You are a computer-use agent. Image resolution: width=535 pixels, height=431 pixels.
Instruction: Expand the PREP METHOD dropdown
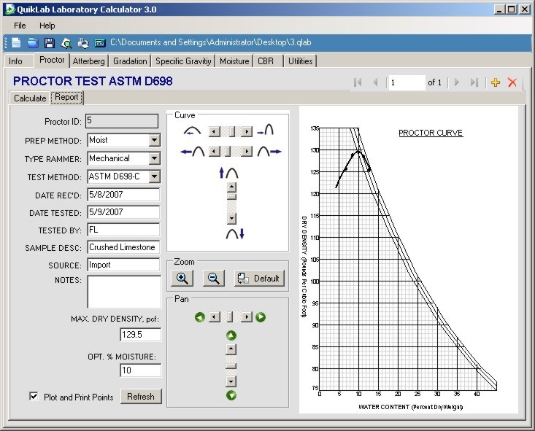pyautogui.click(x=154, y=140)
